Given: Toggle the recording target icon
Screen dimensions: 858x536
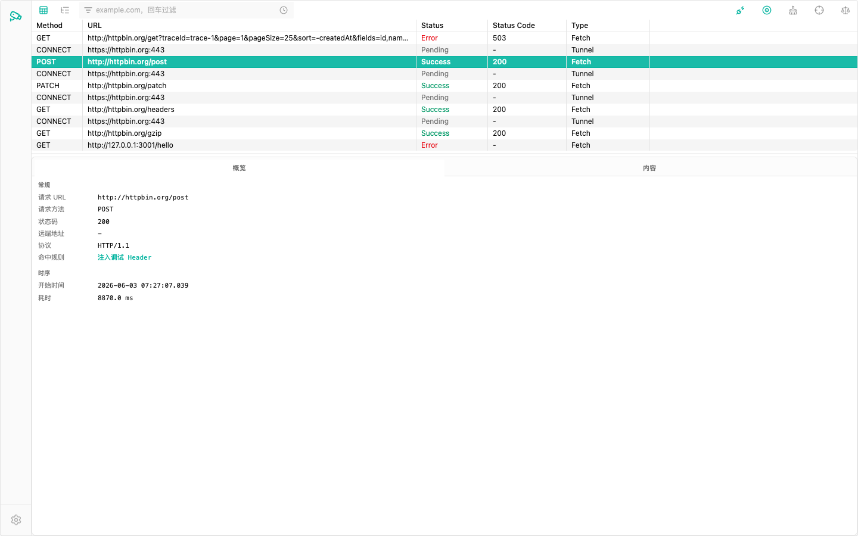Looking at the screenshot, I should pyautogui.click(x=767, y=10).
